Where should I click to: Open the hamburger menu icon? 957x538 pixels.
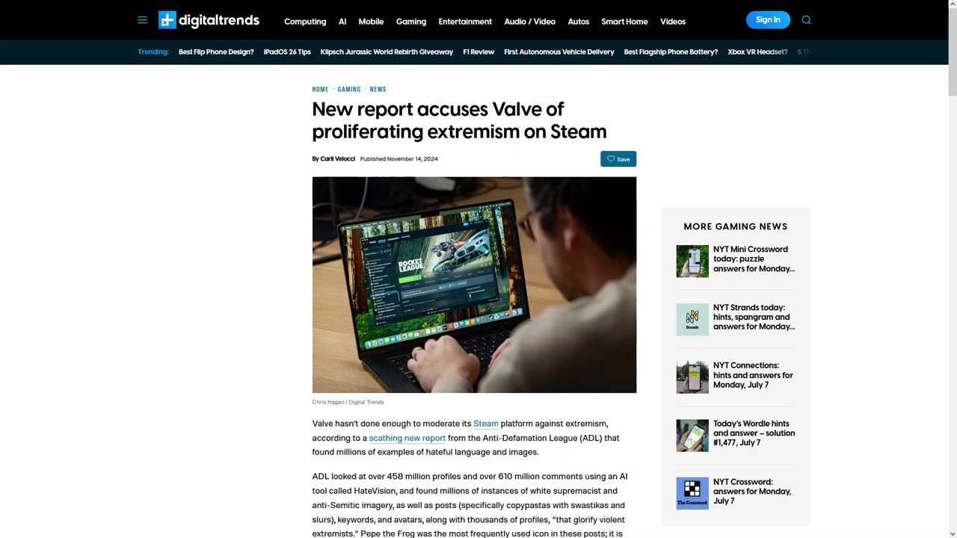click(142, 20)
